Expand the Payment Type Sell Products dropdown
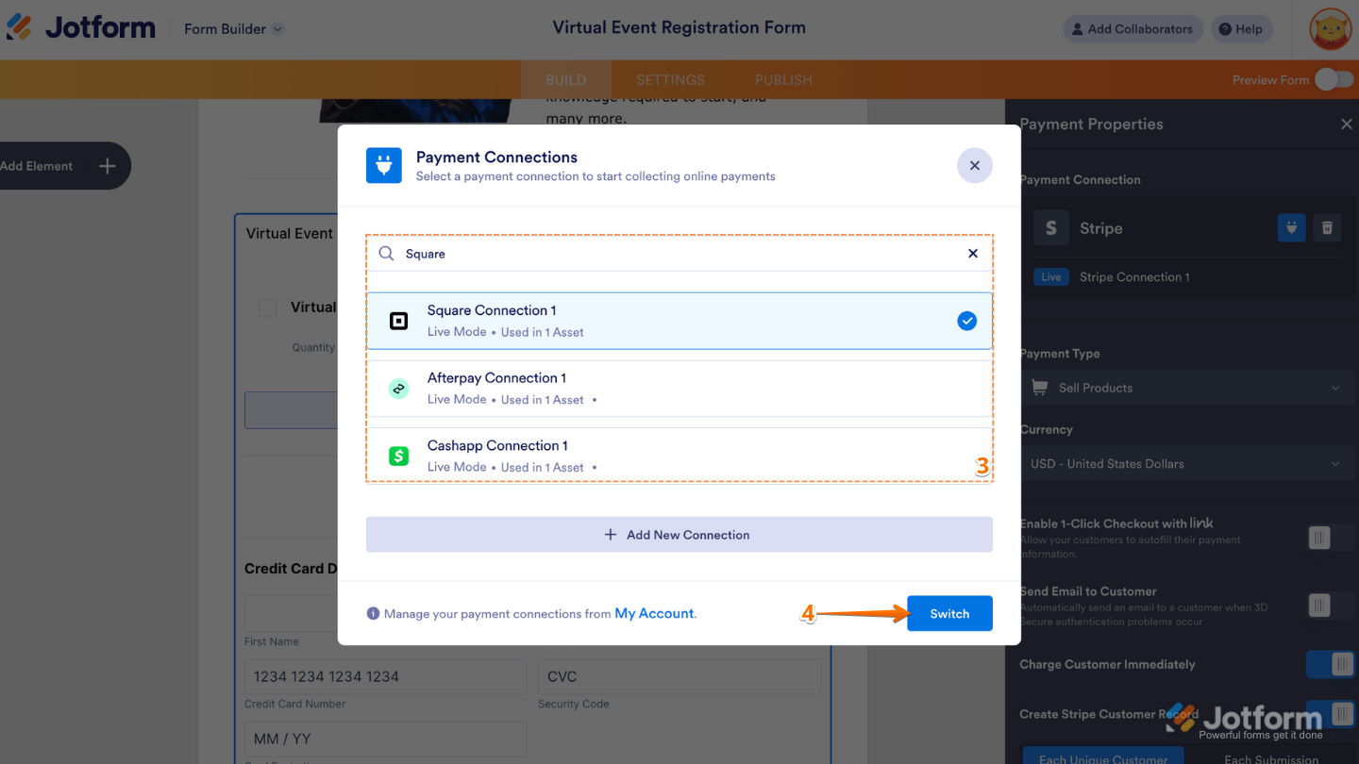Image resolution: width=1359 pixels, height=764 pixels. tap(1185, 388)
